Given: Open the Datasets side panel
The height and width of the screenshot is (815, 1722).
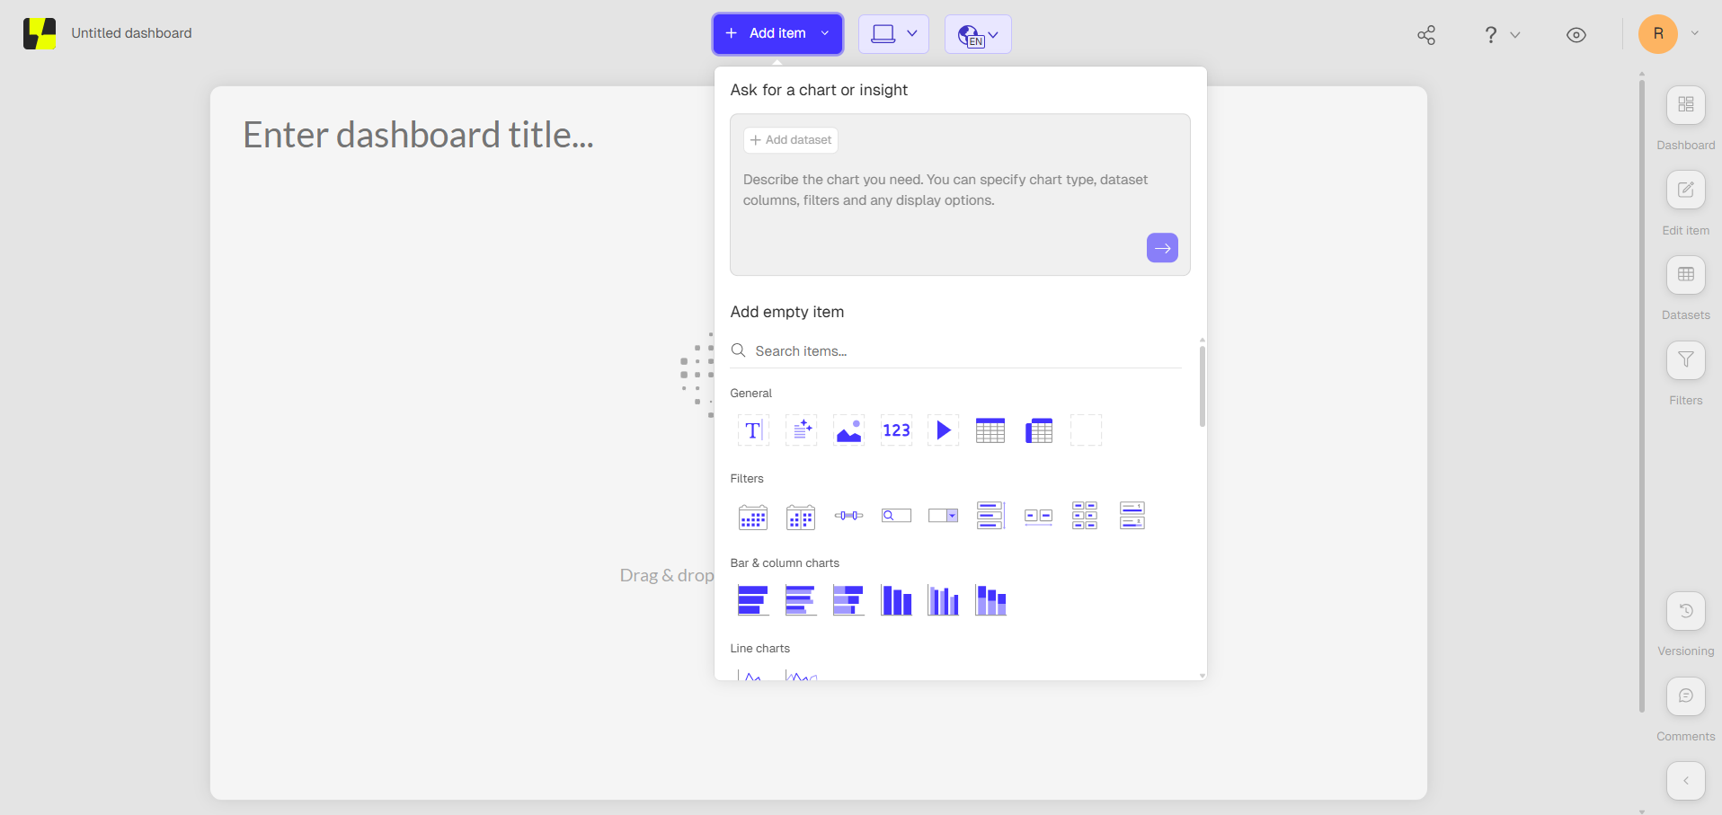Looking at the screenshot, I should click(x=1685, y=275).
